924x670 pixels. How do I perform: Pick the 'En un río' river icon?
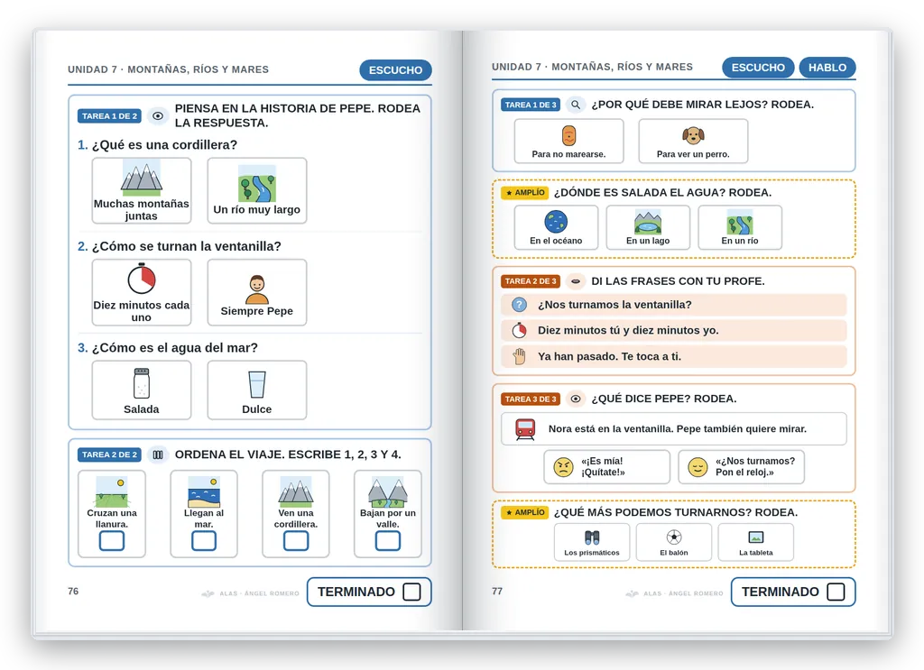point(740,223)
